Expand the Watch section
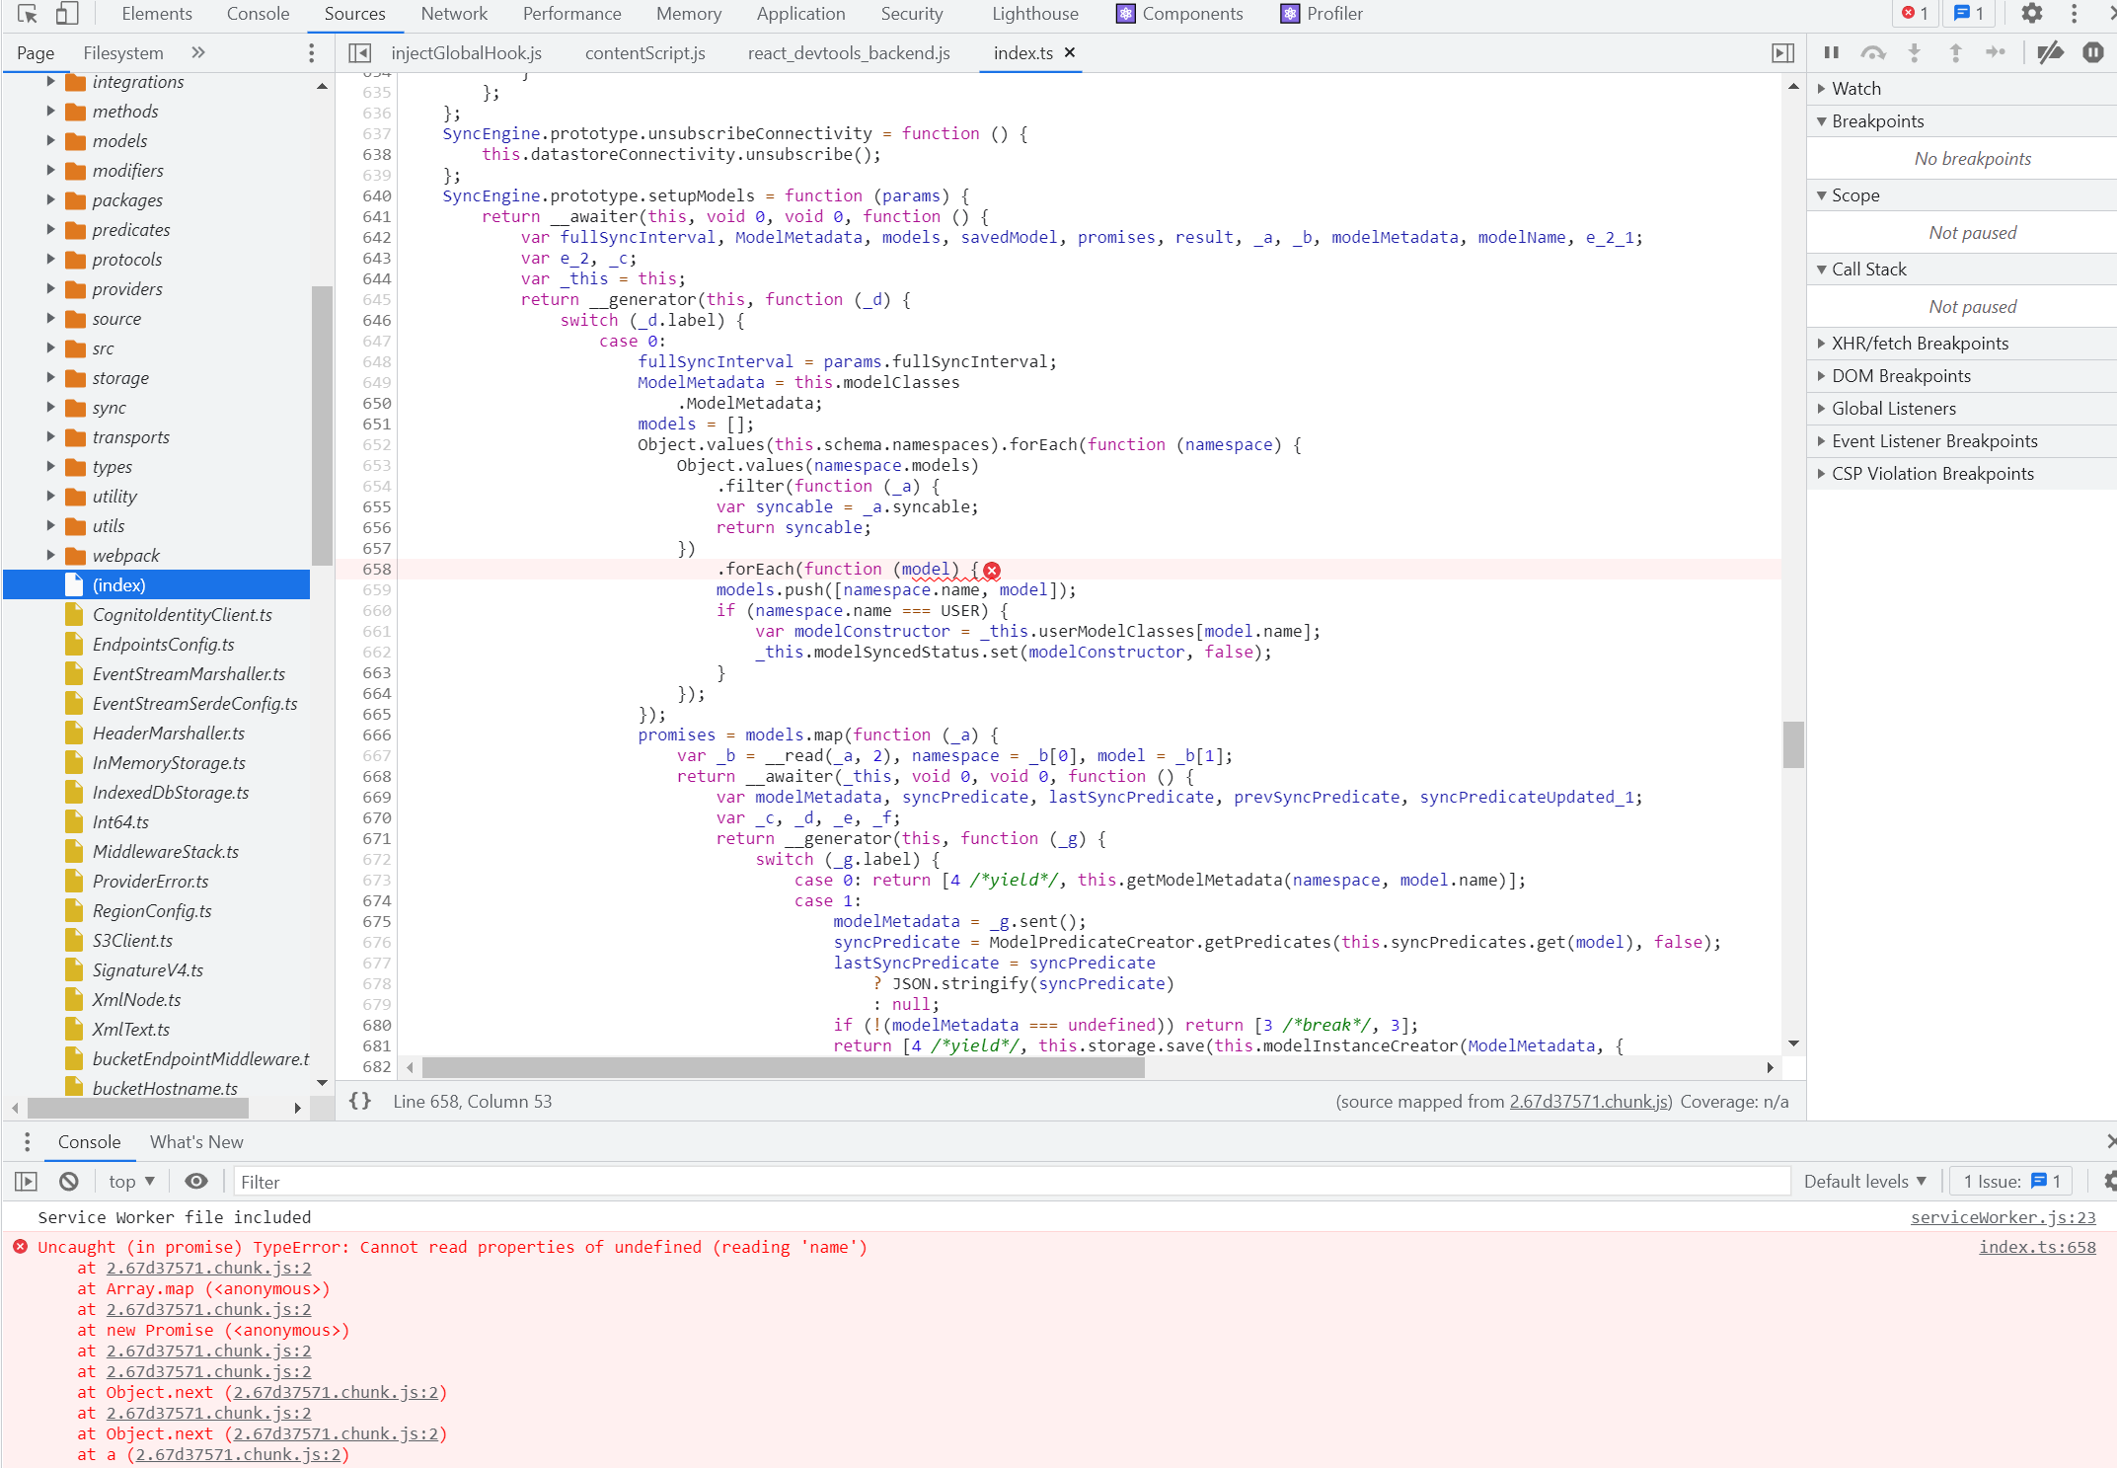2117x1468 pixels. [x=1854, y=88]
